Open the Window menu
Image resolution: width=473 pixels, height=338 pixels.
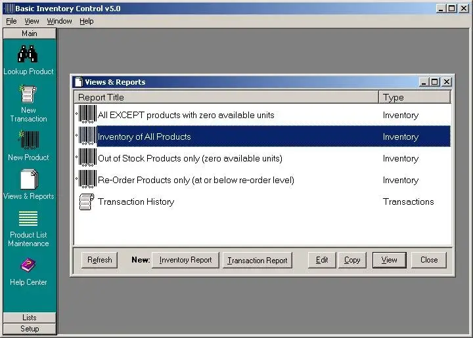click(59, 21)
